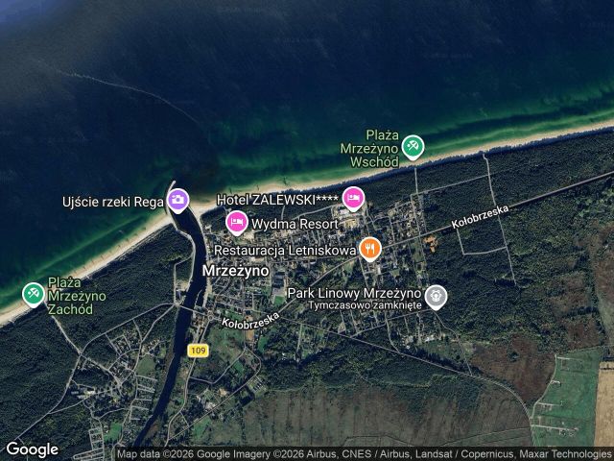Click the Kołobrzeska street label east of town

tap(480, 217)
